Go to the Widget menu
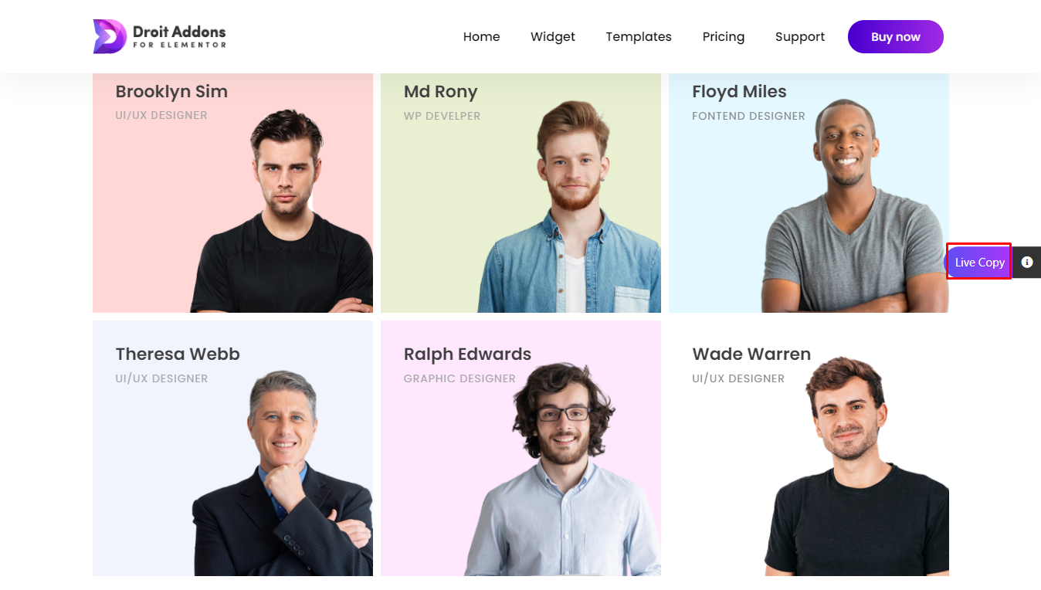Screen dimensions: 1041x590 [553, 37]
